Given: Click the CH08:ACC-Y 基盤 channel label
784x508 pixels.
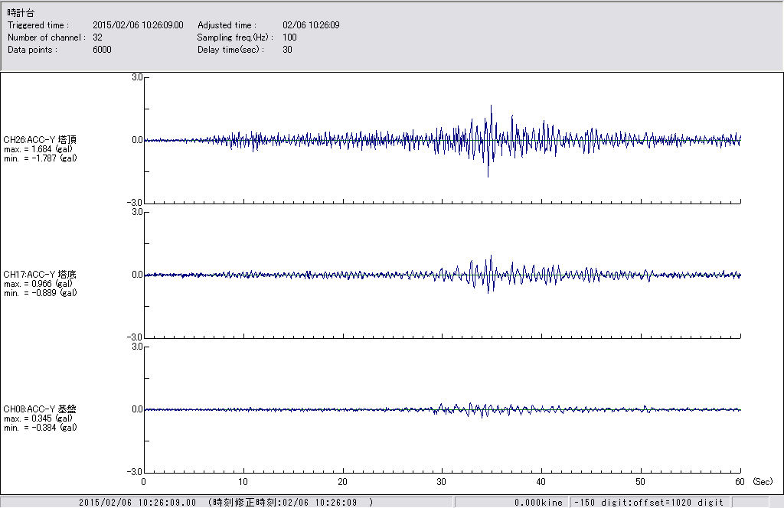Looking at the screenshot, I should coord(40,409).
